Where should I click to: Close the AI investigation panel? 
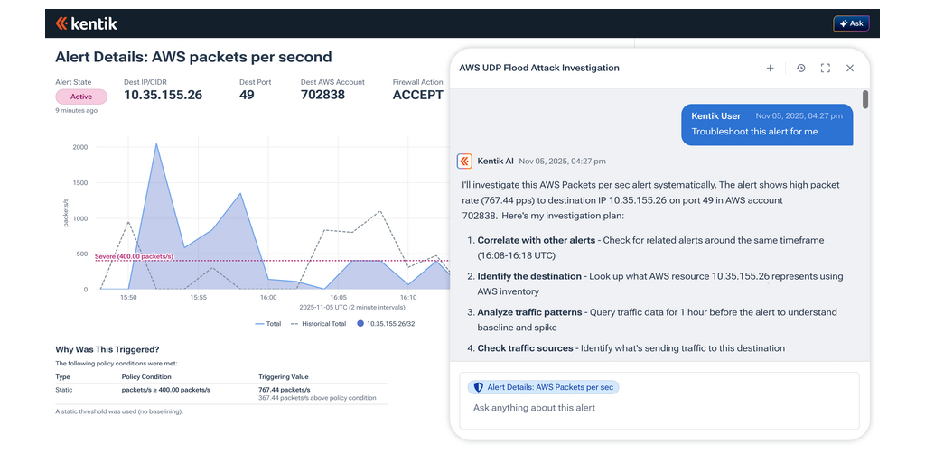(849, 68)
